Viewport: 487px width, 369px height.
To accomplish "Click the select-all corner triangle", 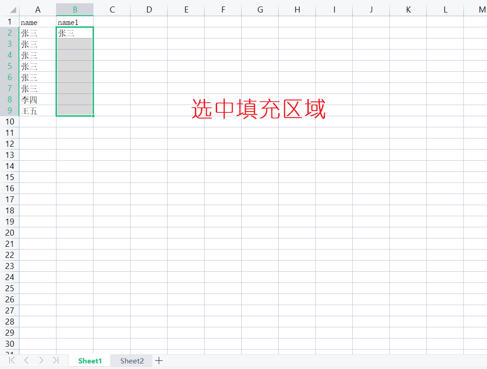I will (13, 10).
